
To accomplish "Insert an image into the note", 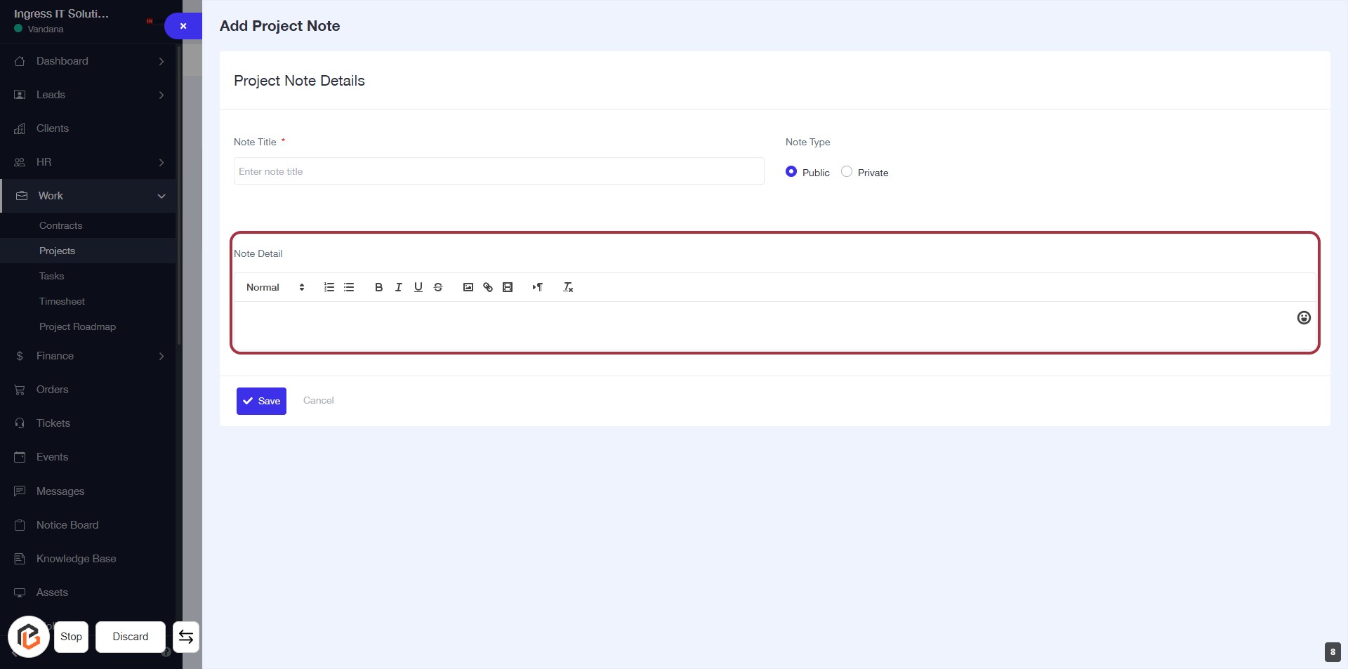I will tap(468, 287).
